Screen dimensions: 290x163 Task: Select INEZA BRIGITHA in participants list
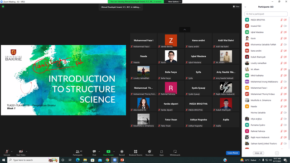(x=266, y=20)
